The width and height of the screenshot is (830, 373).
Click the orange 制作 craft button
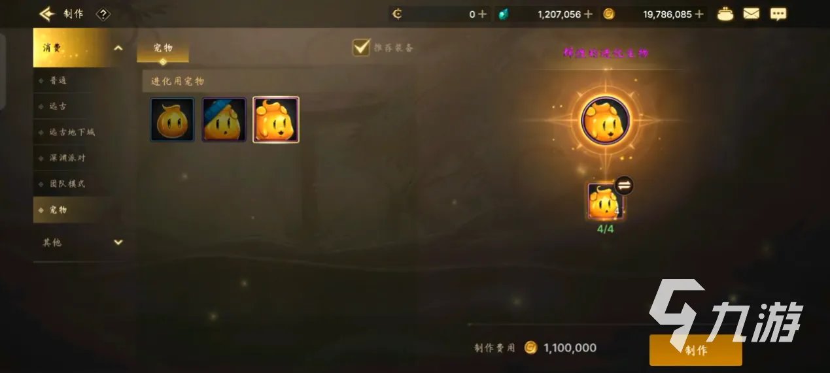[x=696, y=350]
